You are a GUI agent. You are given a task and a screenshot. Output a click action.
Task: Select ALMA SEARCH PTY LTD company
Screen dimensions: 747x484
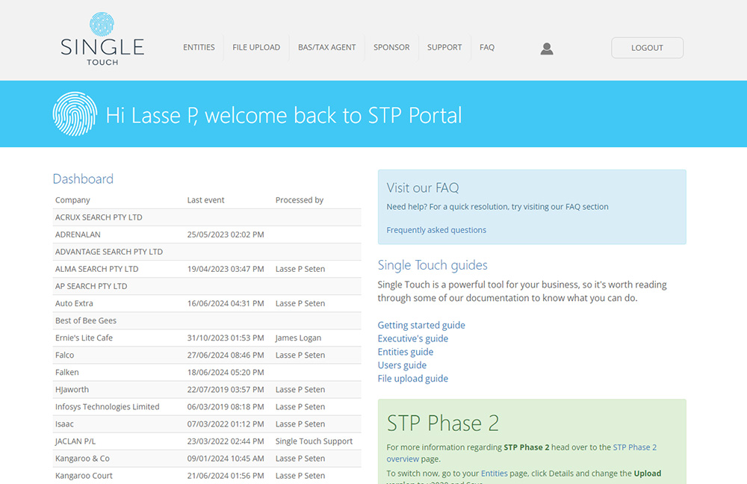click(x=96, y=269)
